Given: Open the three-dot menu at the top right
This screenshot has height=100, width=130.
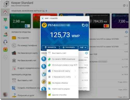Looking at the screenshot, I should (127, 5).
